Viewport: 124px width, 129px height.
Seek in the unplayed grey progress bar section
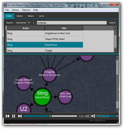pyautogui.click(x=64, y=116)
